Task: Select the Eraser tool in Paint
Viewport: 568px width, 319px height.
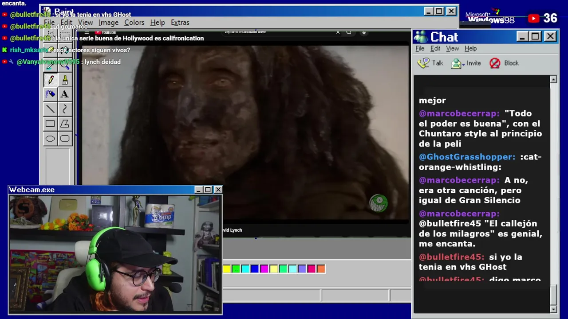Action: tap(50, 50)
